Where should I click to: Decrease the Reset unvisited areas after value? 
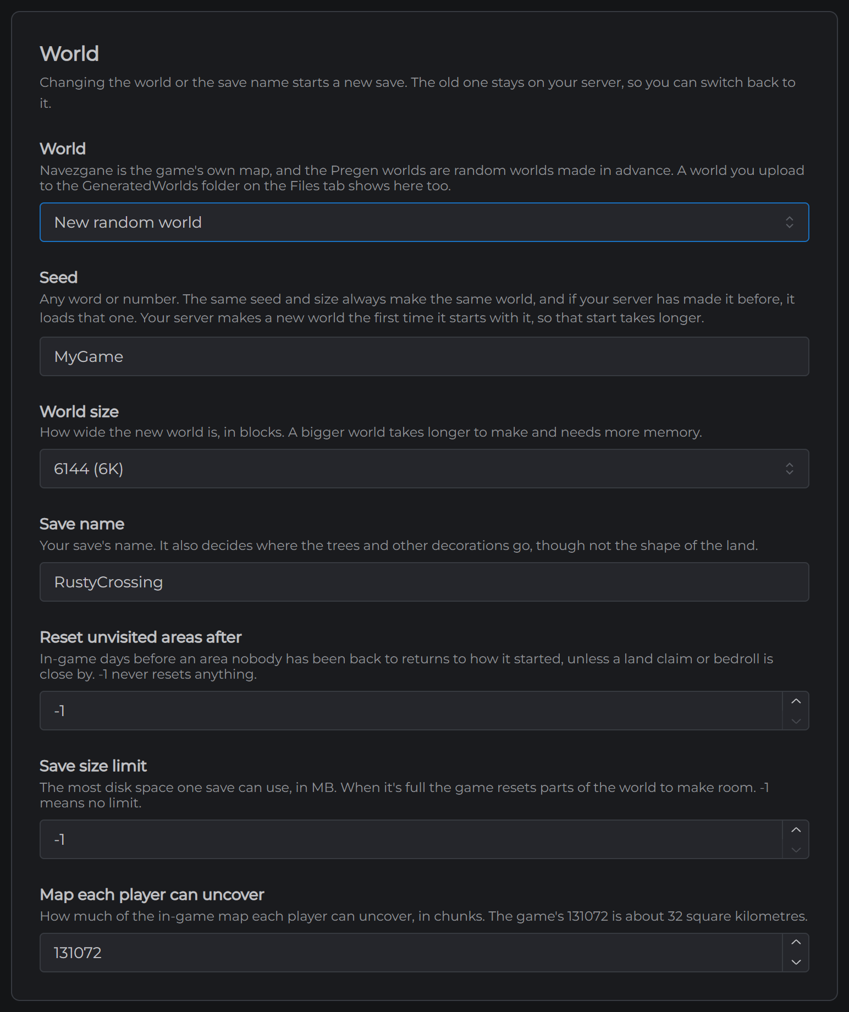click(796, 721)
